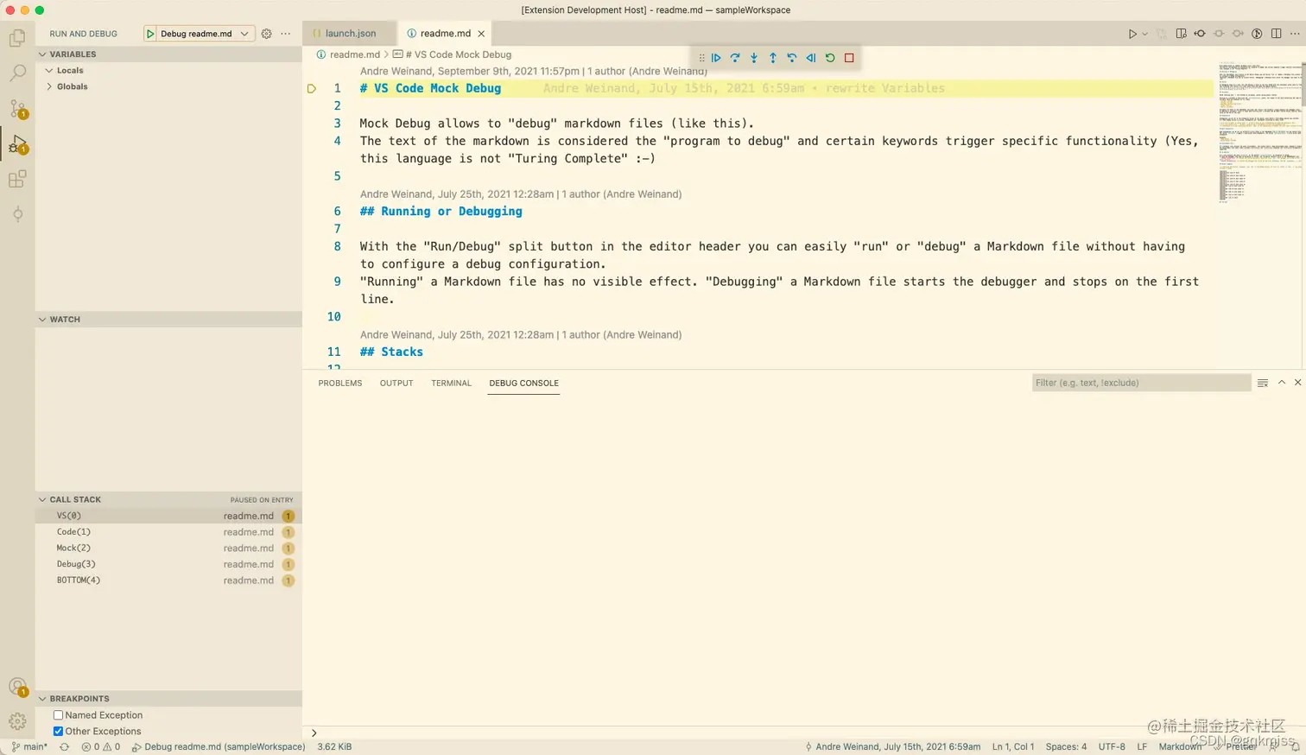1306x755 pixels.
Task: Open dropdown next to editor run button
Action: [x=1145, y=34]
